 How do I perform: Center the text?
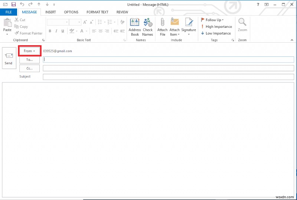(100, 31)
